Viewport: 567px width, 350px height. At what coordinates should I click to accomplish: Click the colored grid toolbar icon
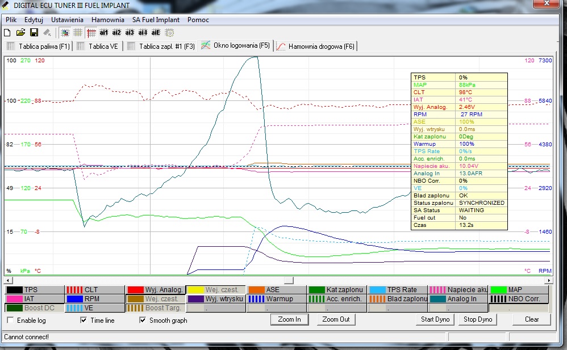(x=65, y=33)
